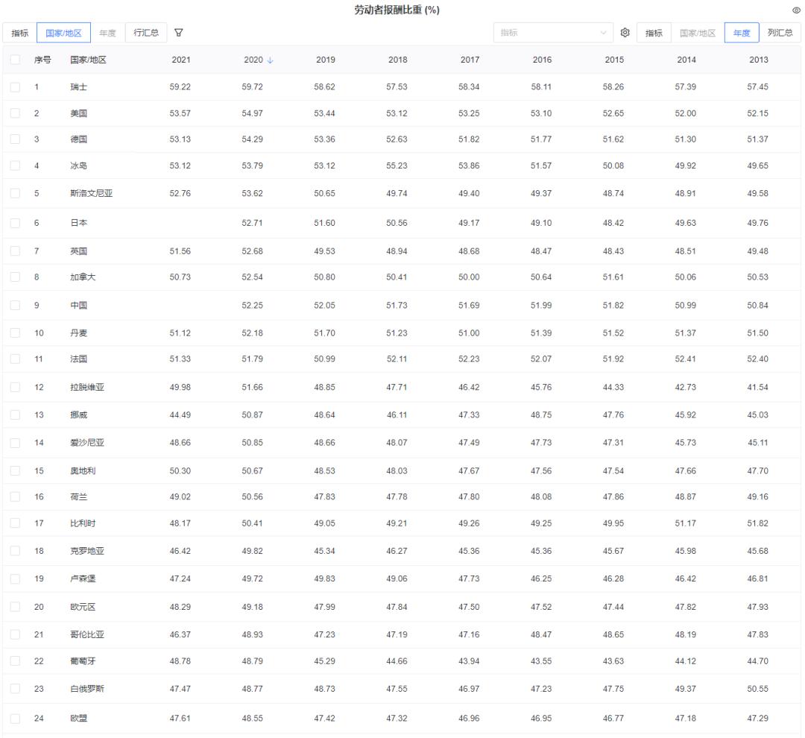The width and height of the screenshot is (805, 738).
Task: Tick the checkbox beside 日本
Action: pyautogui.click(x=15, y=224)
